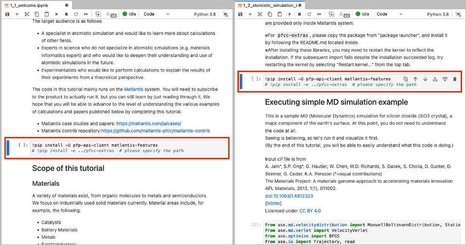The height and width of the screenshot is (245, 466).
Task: Restart and run all cells in right notebook
Action: [x=319, y=14]
